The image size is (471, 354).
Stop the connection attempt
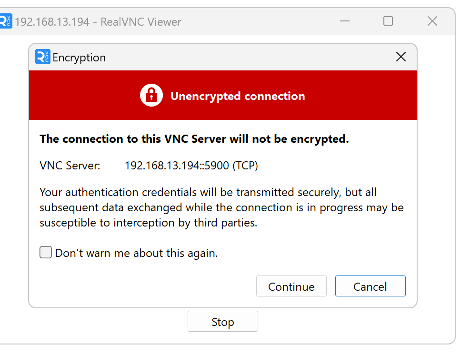(x=222, y=322)
